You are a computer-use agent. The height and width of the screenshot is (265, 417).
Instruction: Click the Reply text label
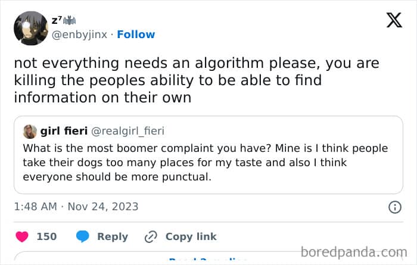[x=113, y=236]
